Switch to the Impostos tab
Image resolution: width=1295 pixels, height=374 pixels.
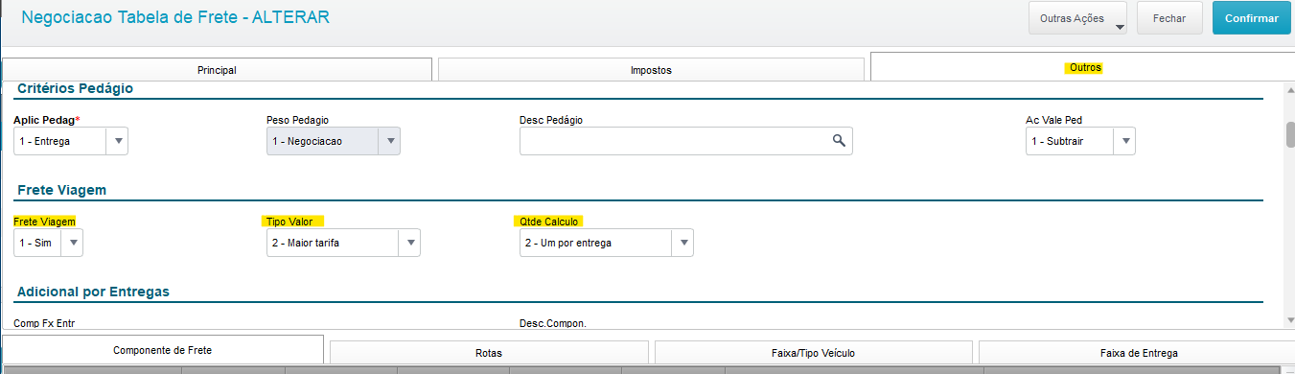[651, 70]
